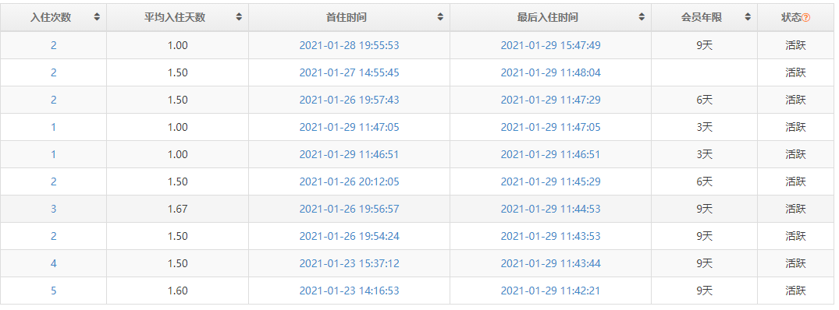Open last stay time 2021-01-29 15:47:49

point(550,45)
